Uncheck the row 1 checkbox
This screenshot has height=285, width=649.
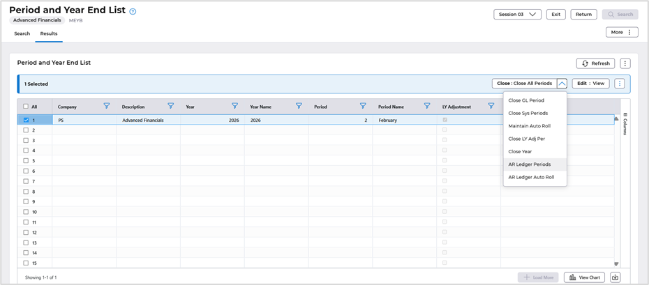tap(26, 120)
